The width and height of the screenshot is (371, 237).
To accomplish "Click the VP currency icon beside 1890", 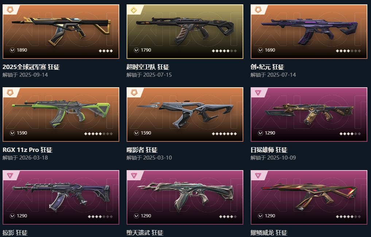I will coord(12,50).
